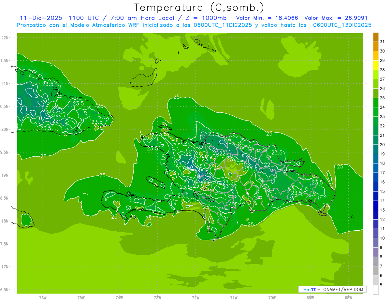Click the color scale label "28"
Image resolution: width=391 pixels, height=302 pixels.
pos(383,70)
